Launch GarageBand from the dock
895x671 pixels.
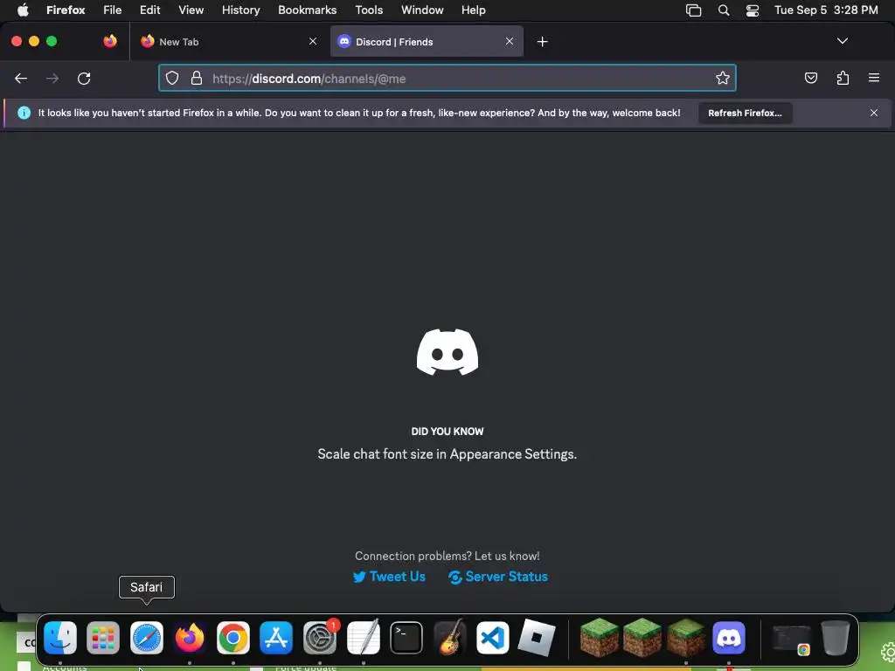click(450, 637)
